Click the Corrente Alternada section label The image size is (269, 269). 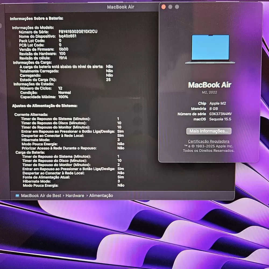31,115
